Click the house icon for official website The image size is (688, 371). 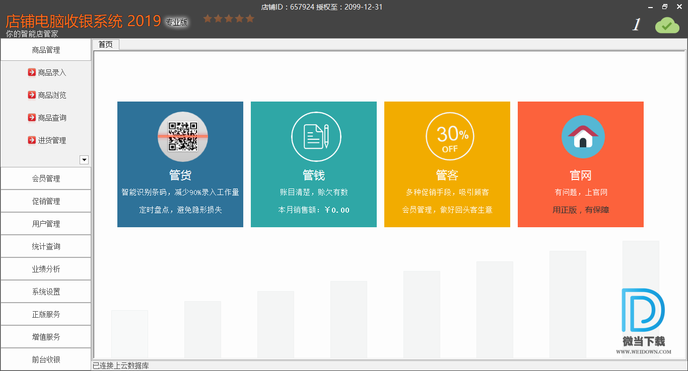click(x=583, y=137)
